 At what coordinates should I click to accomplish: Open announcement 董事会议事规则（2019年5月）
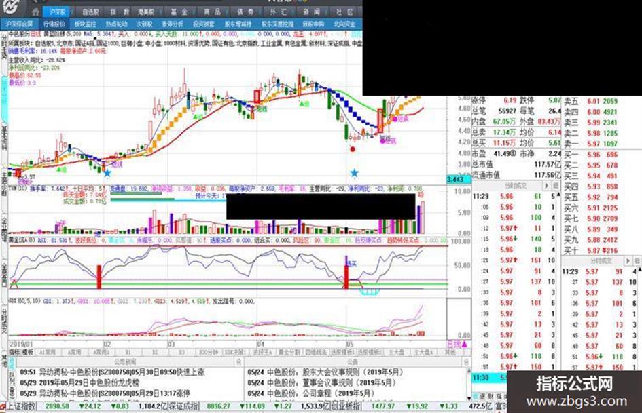(321, 382)
